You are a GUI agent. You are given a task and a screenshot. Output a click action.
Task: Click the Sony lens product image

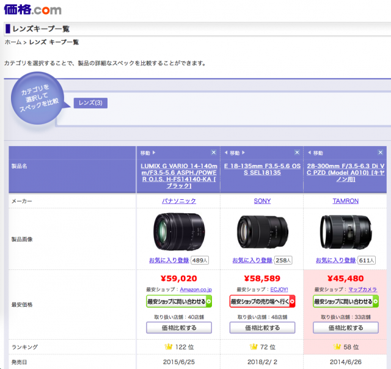click(263, 232)
